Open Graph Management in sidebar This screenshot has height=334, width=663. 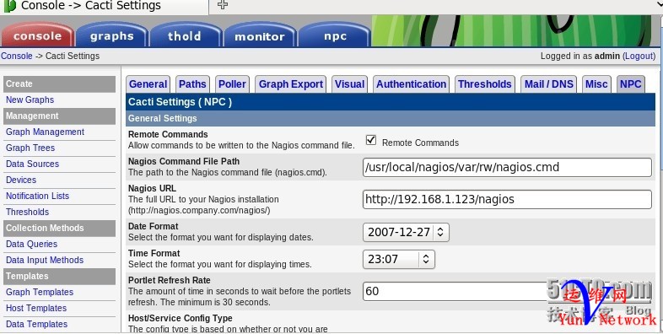46,132
